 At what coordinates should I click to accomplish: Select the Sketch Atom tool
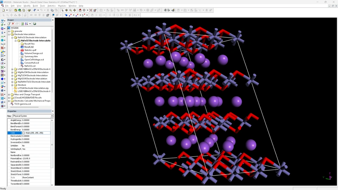66,15
